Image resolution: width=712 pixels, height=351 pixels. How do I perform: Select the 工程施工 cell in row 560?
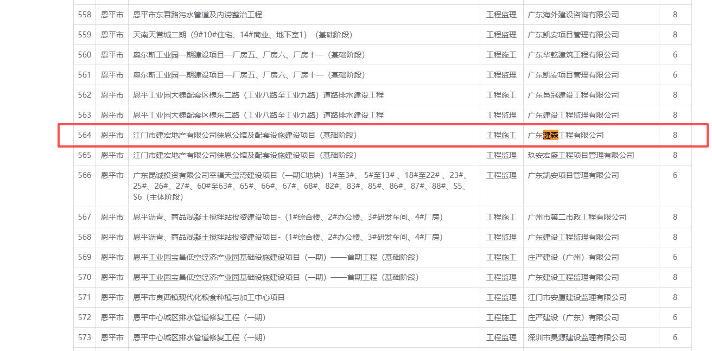501,55
